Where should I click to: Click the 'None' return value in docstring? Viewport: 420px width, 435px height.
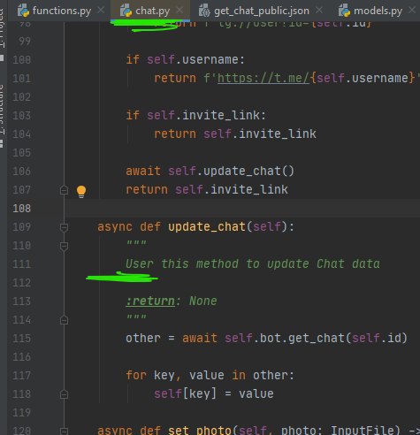203,301
